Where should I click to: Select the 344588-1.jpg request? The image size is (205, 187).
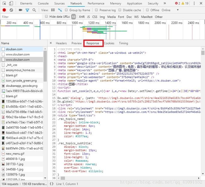click(22, 169)
